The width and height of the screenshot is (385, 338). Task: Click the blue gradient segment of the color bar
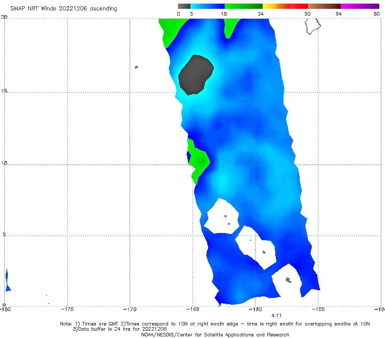(x=208, y=6)
